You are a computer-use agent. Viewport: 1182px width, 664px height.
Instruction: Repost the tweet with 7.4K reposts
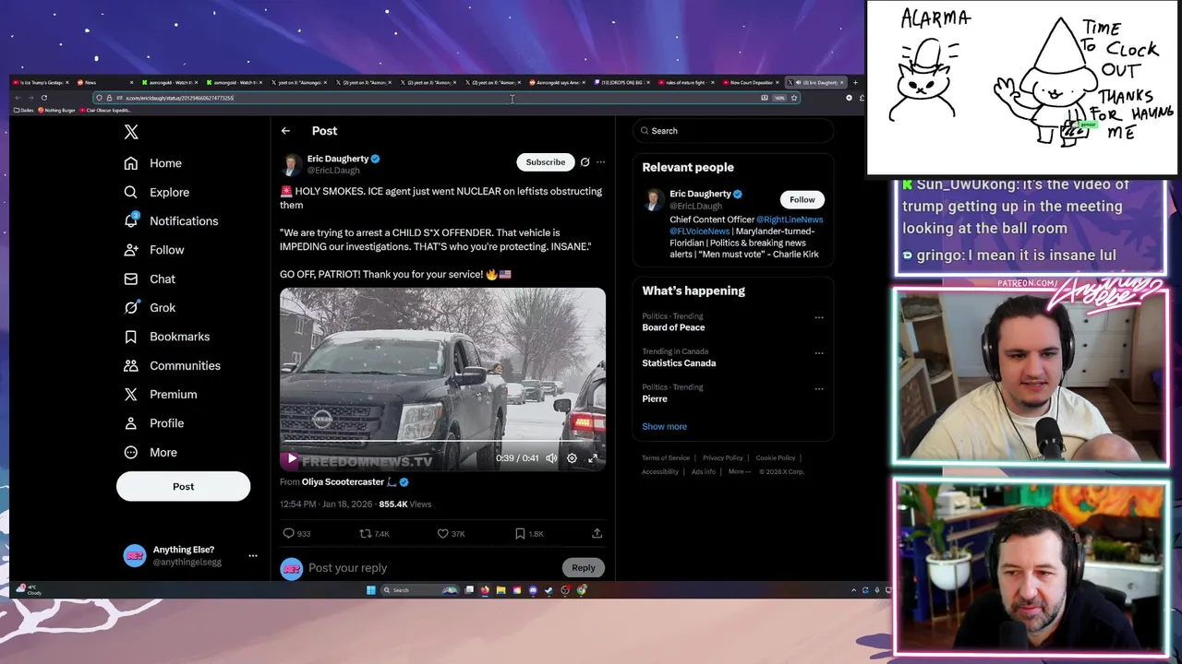click(374, 533)
